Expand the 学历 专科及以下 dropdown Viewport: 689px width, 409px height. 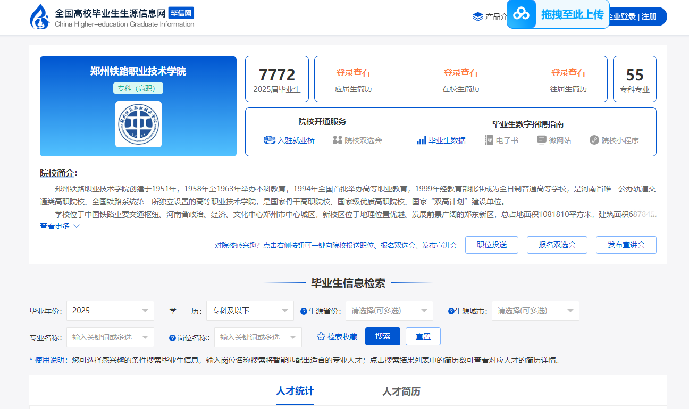(250, 311)
